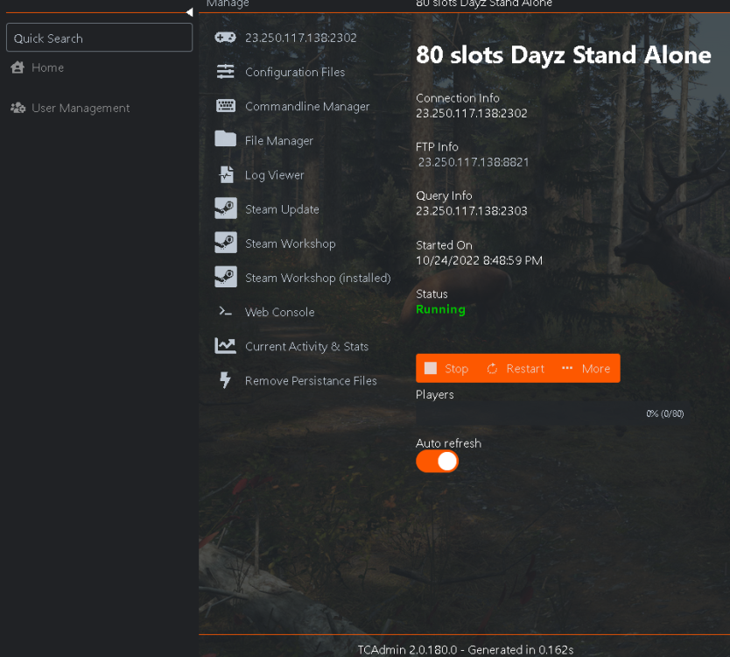Expand the More actions dropdown
This screenshot has width=730, height=657.
tap(586, 369)
